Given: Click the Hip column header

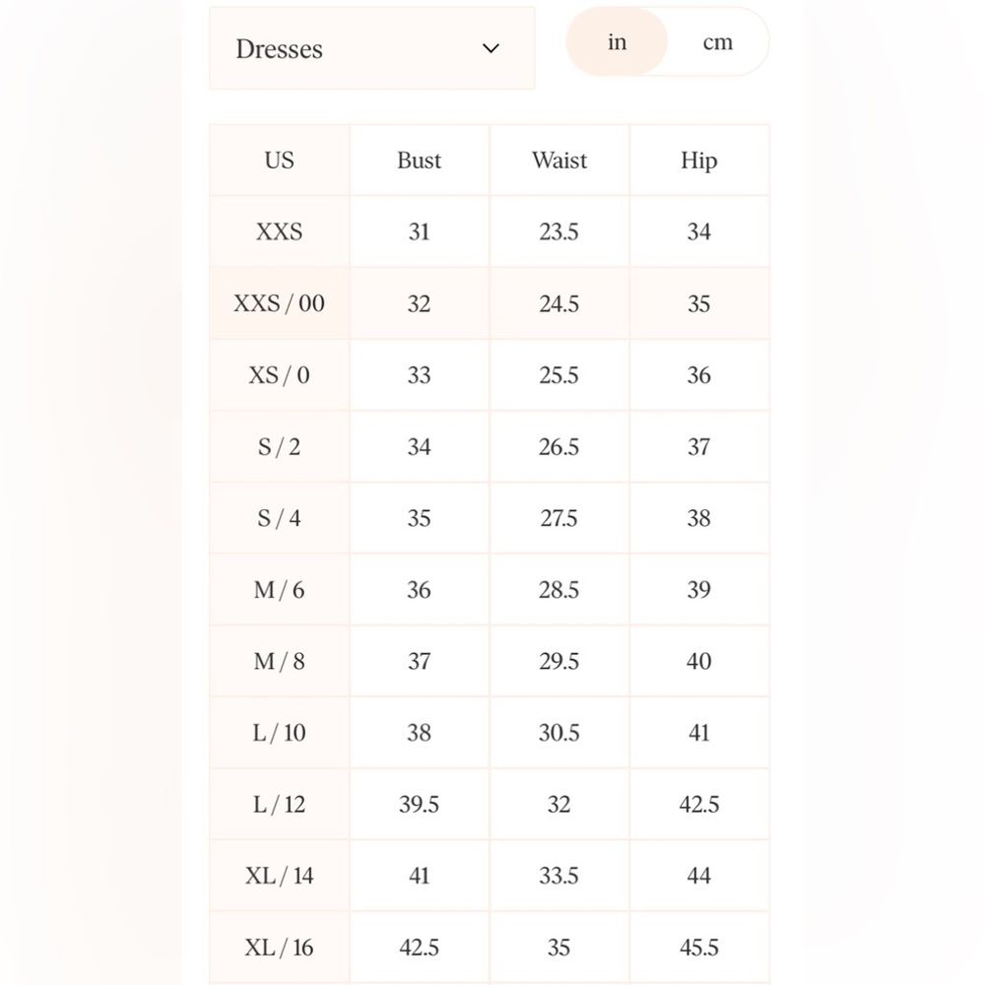Looking at the screenshot, I should tap(699, 161).
